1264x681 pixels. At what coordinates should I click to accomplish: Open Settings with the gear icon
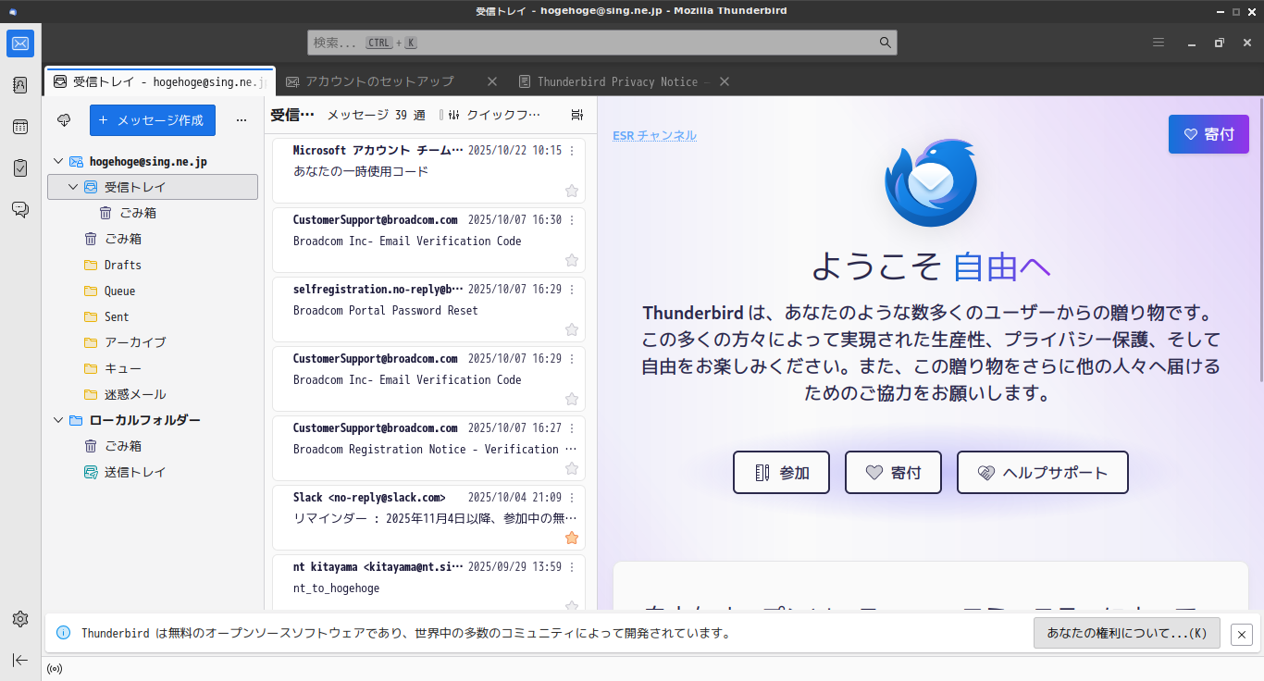tap(20, 619)
